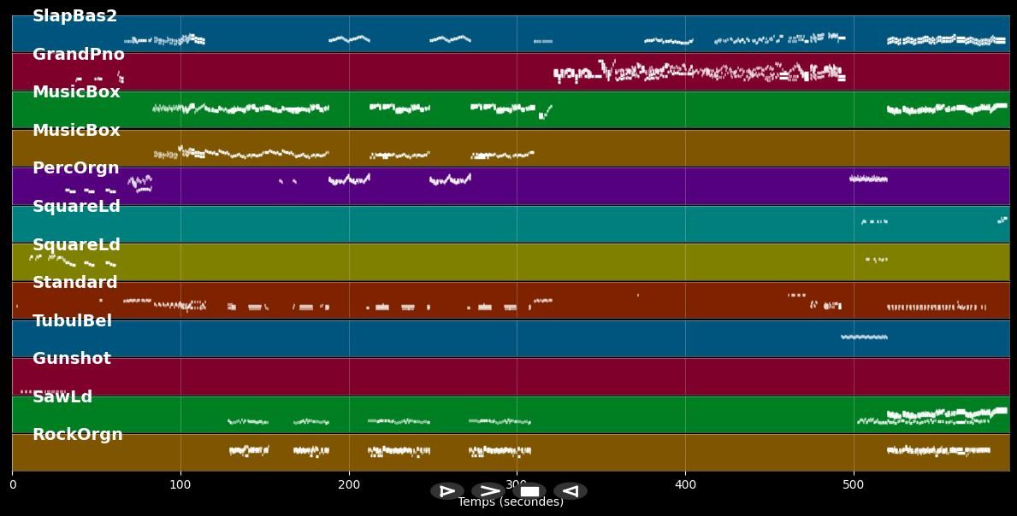Click the 500 second tick on time axis
The image size is (1017, 516).
pyautogui.click(x=854, y=485)
